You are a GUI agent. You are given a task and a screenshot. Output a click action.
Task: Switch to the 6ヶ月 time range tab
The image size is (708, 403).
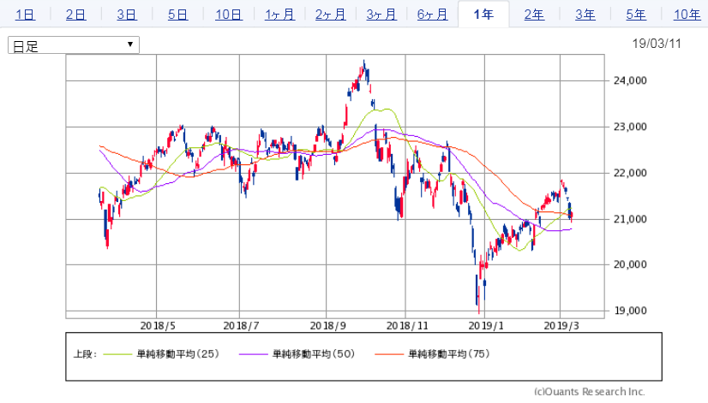tap(433, 15)
